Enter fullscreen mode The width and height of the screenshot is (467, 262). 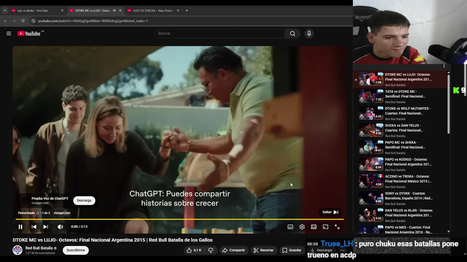337,227
